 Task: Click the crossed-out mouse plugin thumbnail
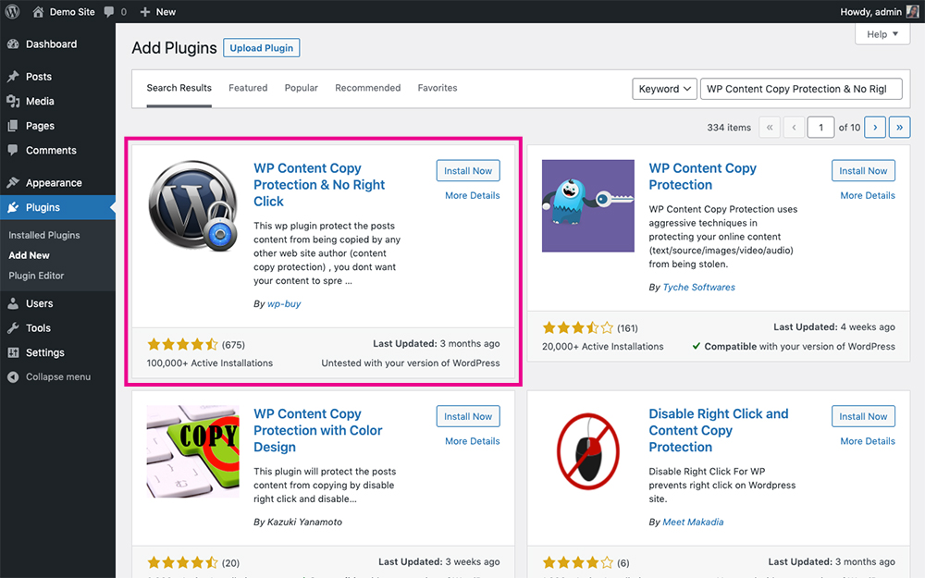[588, 451]
